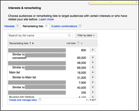Click the 330 list size value
This screenshot has width=139, height=111.
click(84, 93)
